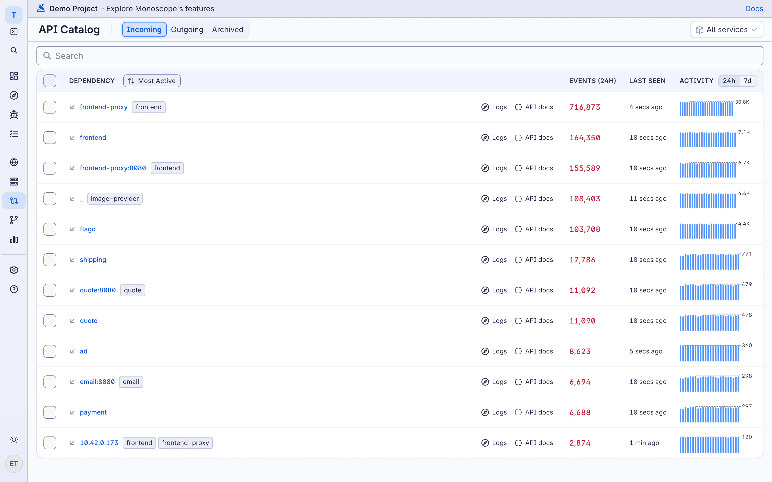
Task: Open the settings gear icon
Action: coord(14,270)
